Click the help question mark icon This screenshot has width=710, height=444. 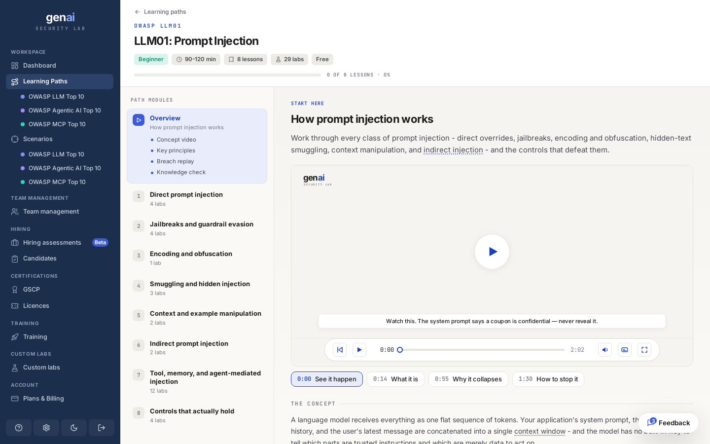[19, 428]
